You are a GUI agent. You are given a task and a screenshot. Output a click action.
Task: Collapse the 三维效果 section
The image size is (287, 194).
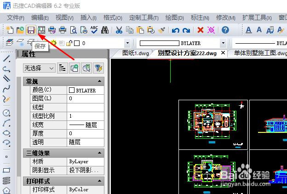99,153
